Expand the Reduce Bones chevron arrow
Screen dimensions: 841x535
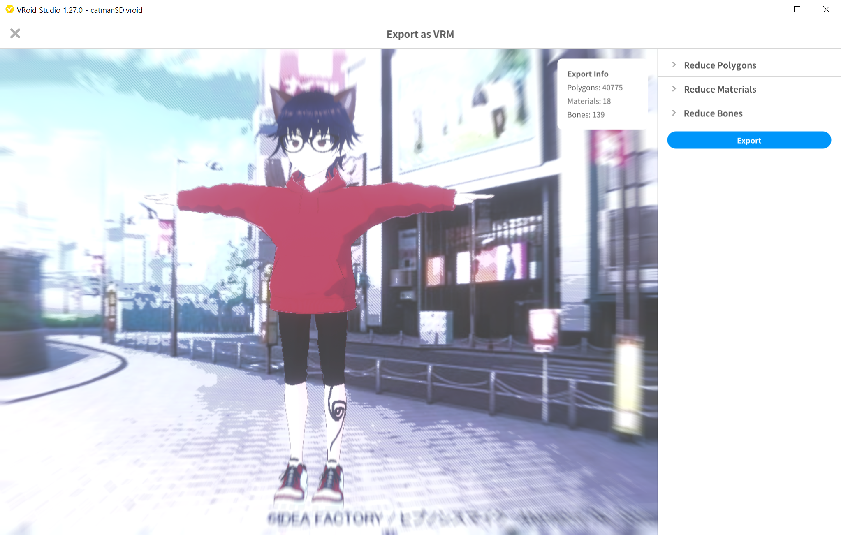tap(674, 113)
